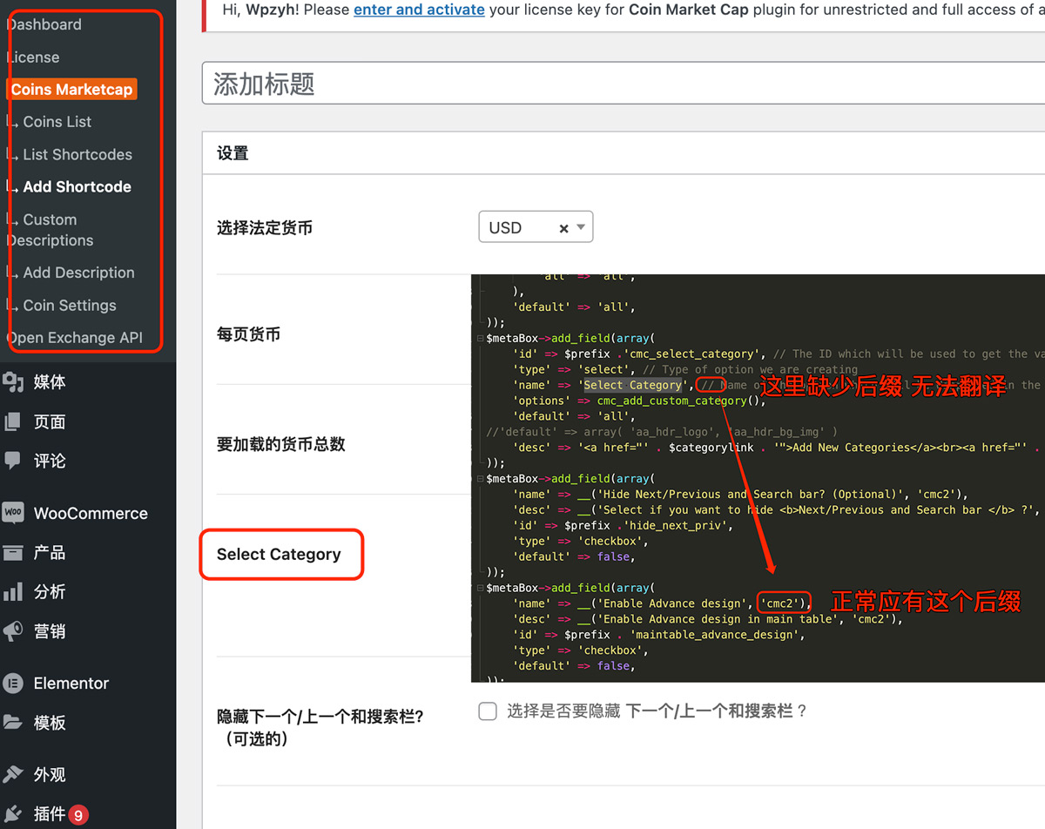Click the 隐藏下一个/上一个和搜索栏 label

(320, 727)
